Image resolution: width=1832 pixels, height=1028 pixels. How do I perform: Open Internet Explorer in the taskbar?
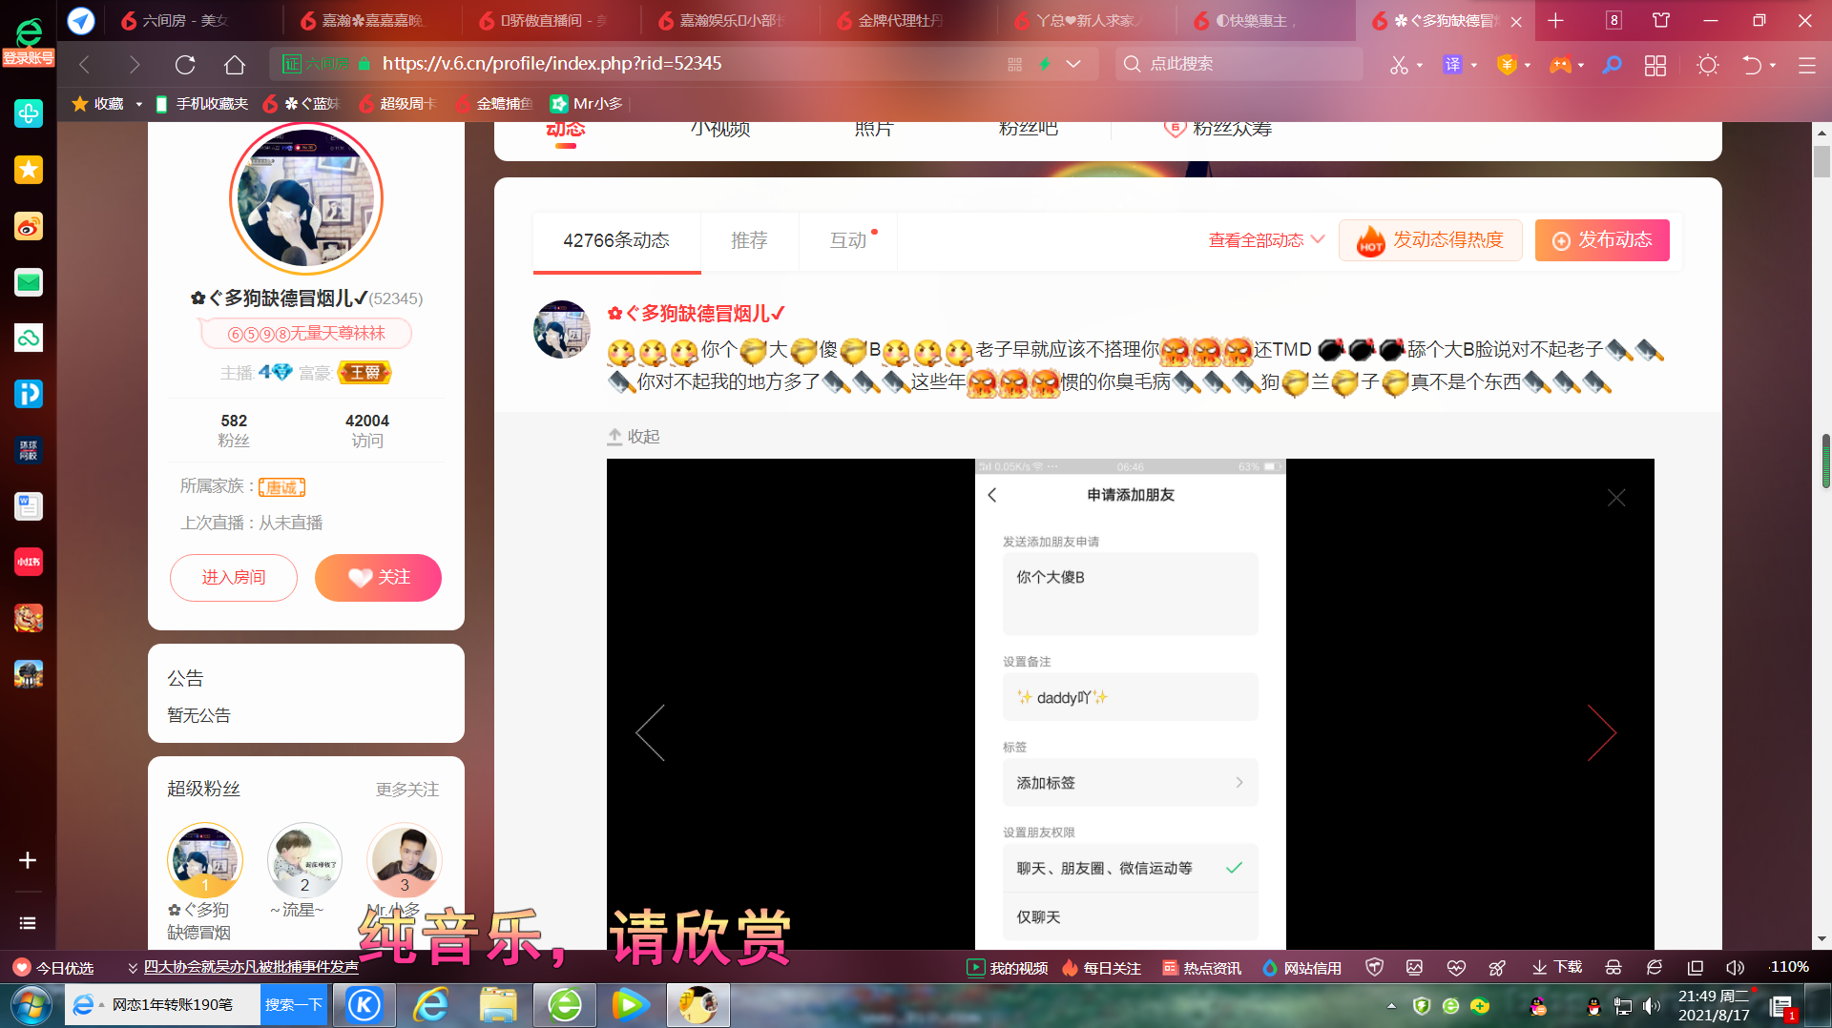click(431, 1005)
